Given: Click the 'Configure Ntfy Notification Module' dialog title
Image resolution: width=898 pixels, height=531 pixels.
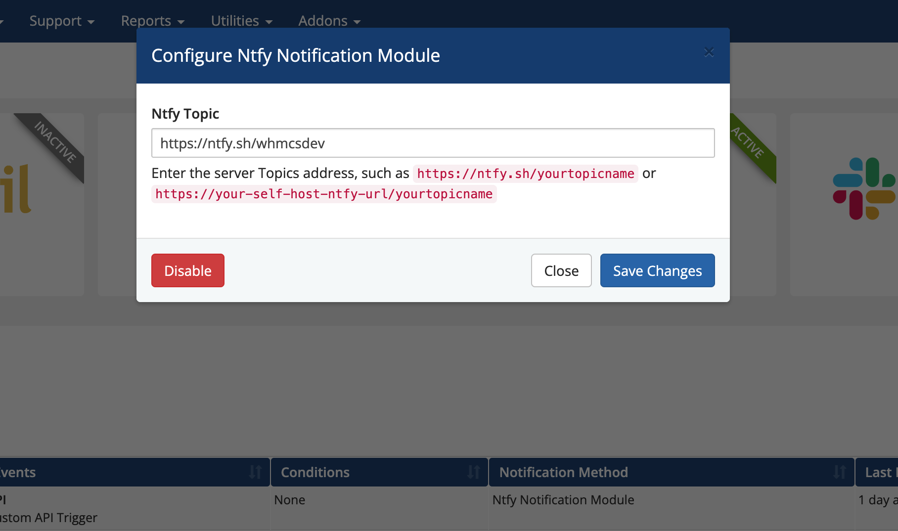Looking at the screenshot, I should [x=295, y=55].
